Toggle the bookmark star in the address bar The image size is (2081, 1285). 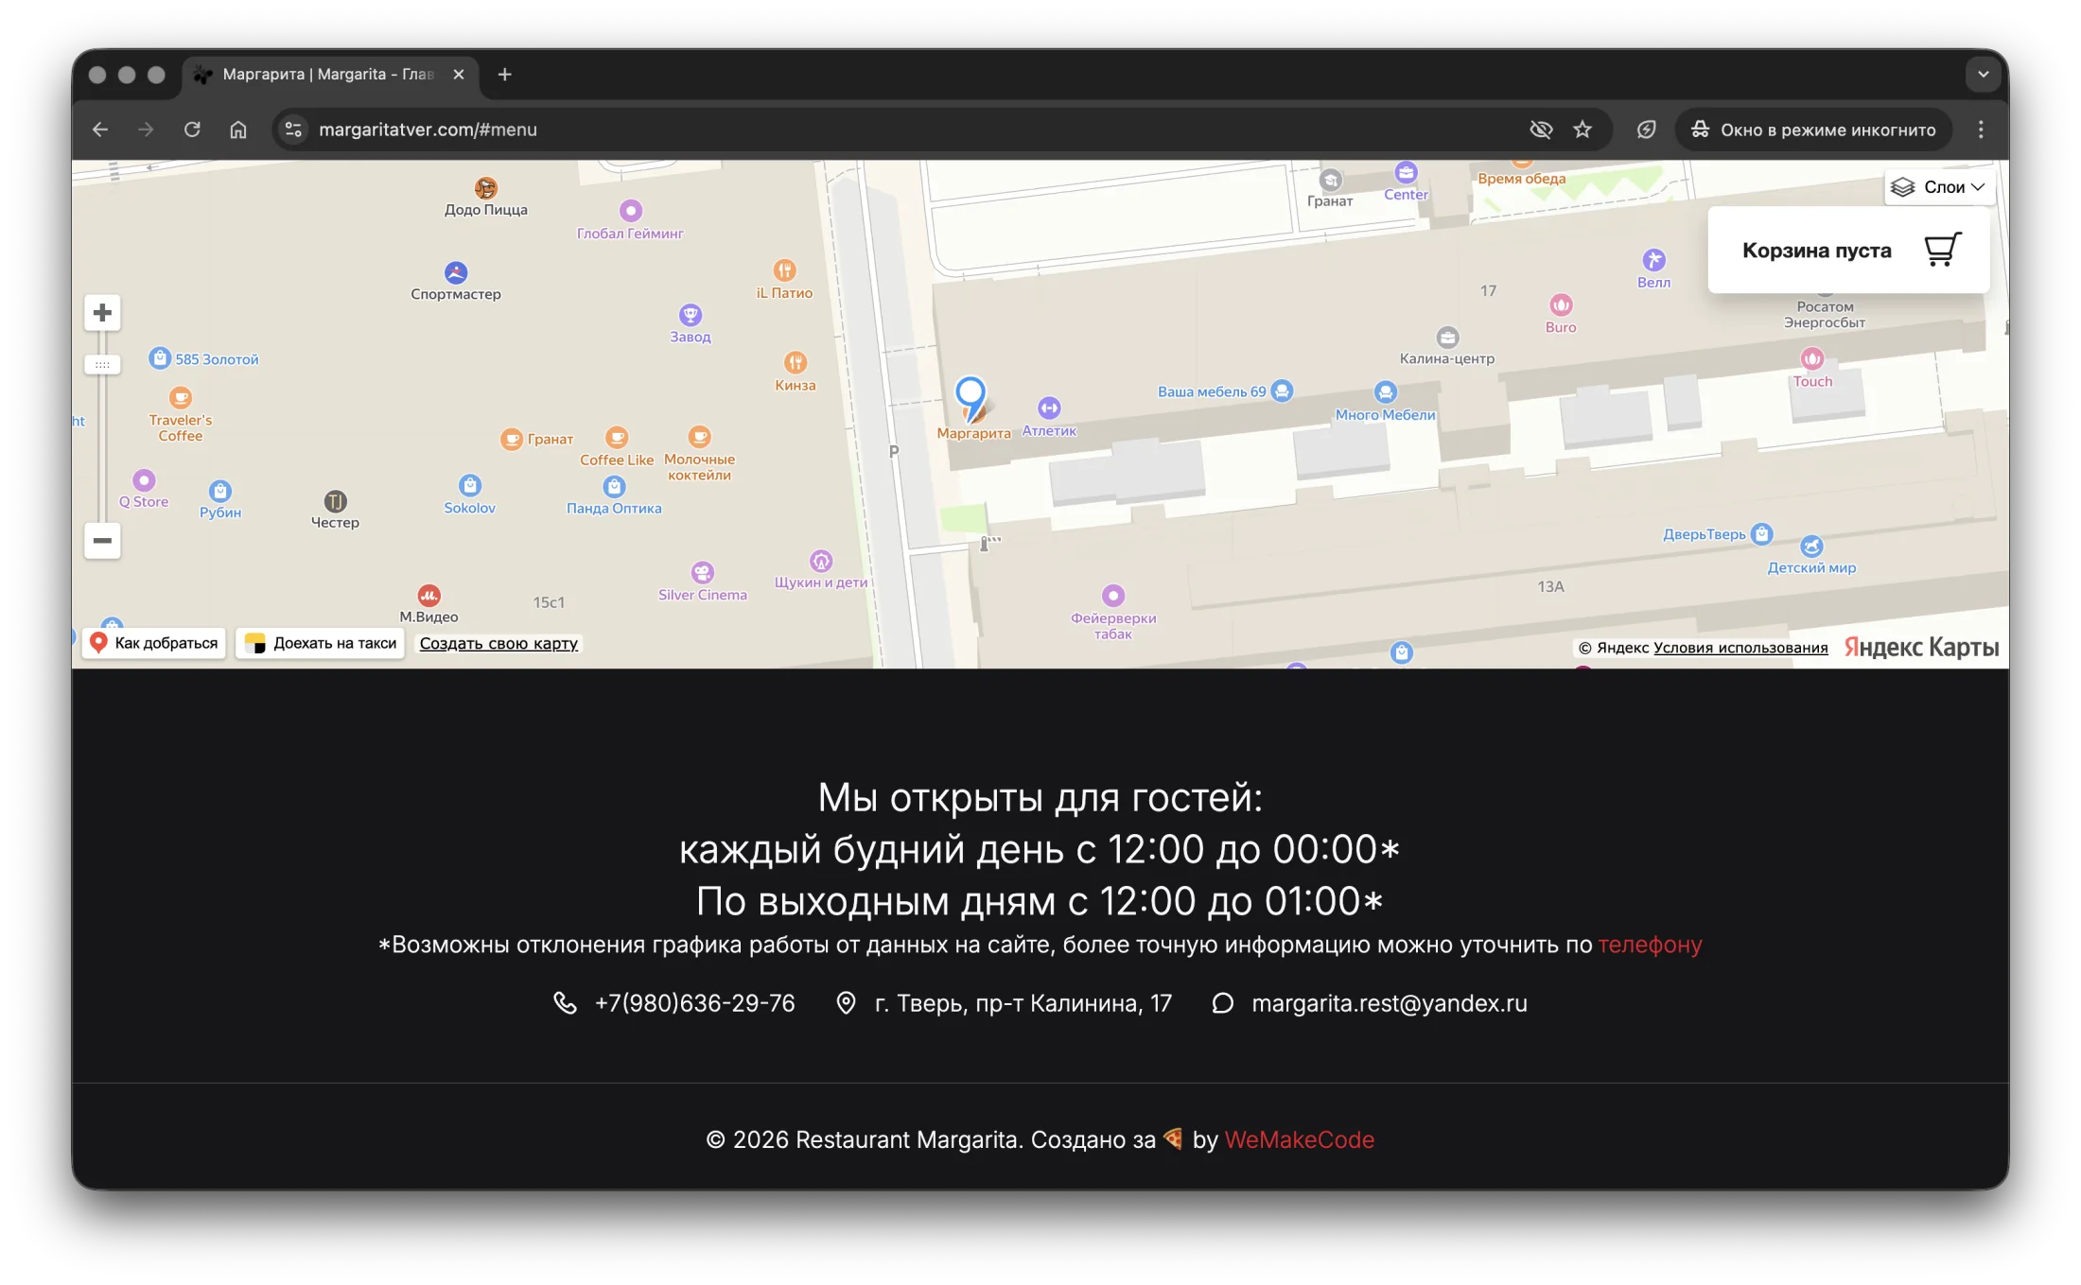(x=1583, y=130)
